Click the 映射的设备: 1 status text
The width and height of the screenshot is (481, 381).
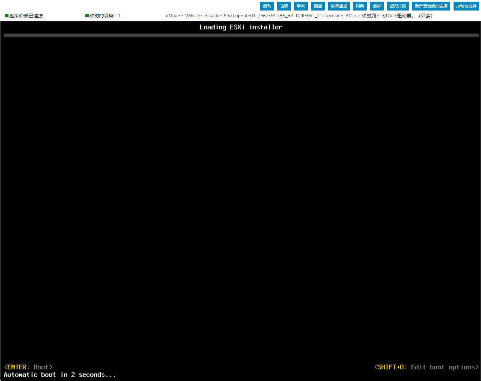[x=105, y=16]
